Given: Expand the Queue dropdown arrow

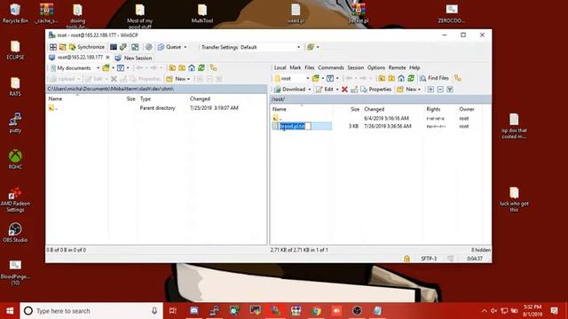Looking at the screenshot, I should pyautogui.click(x=185, y=47).
